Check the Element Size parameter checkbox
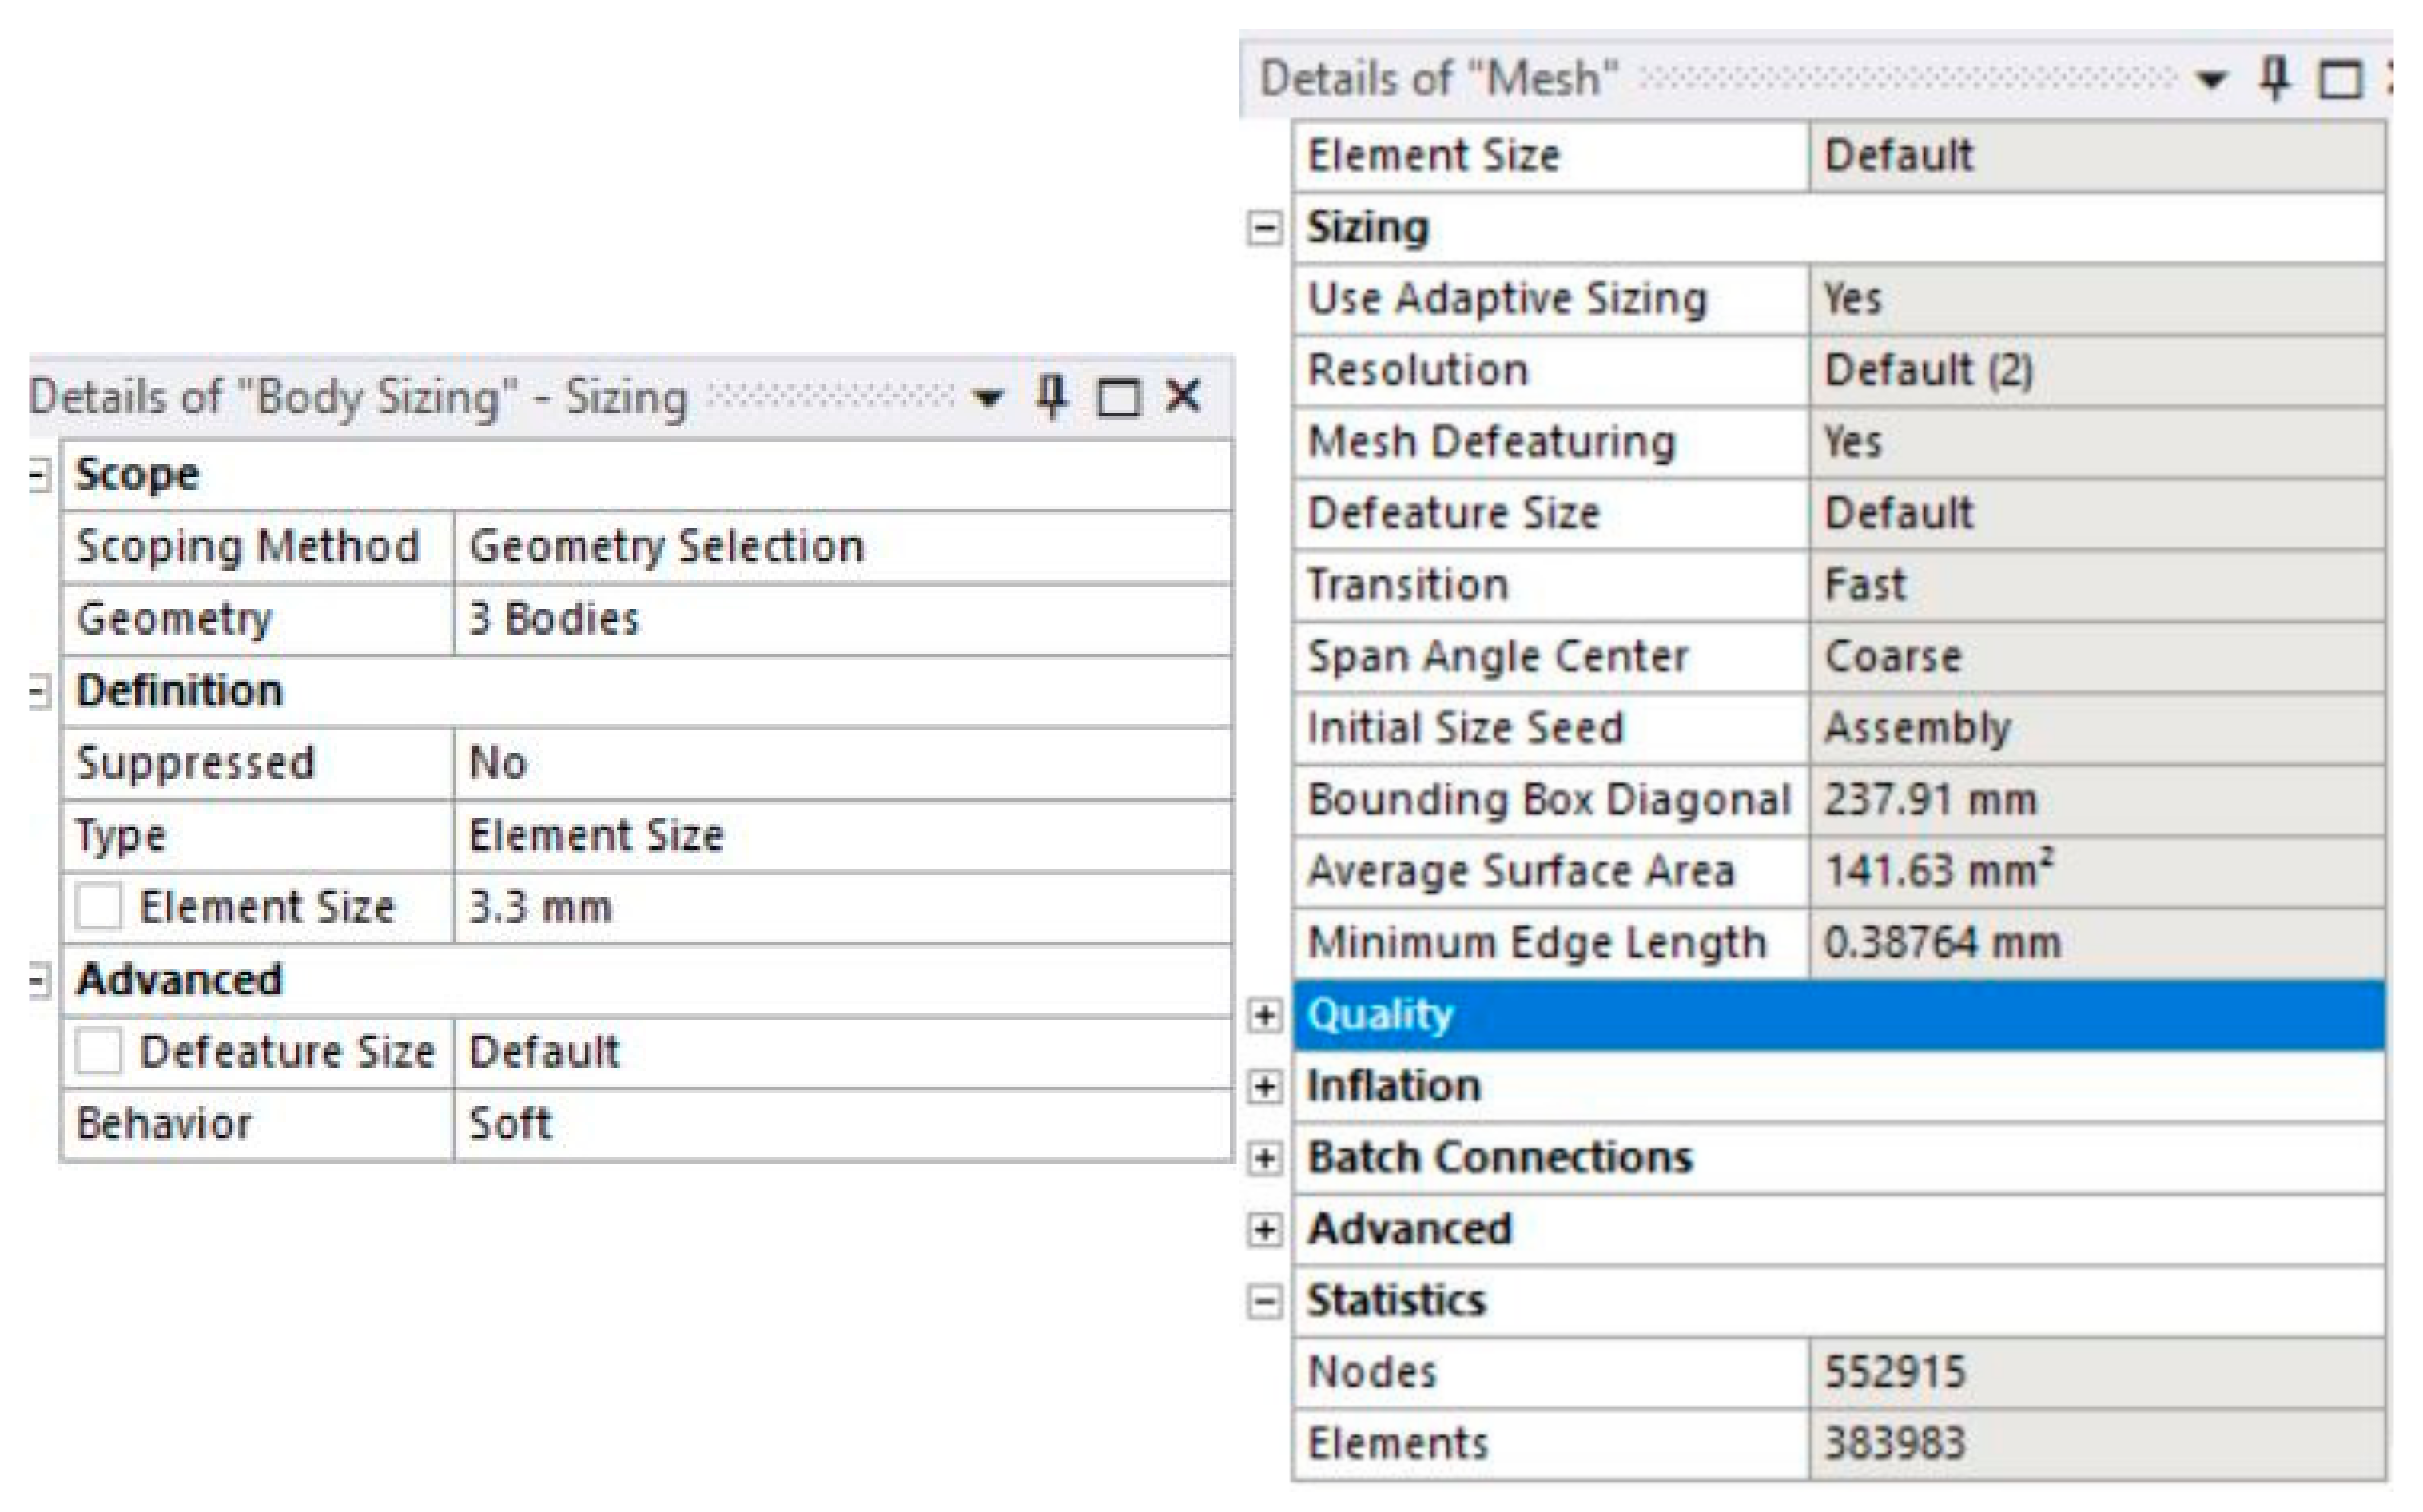Viewport: 2423px width, 1512px height. 99,907
